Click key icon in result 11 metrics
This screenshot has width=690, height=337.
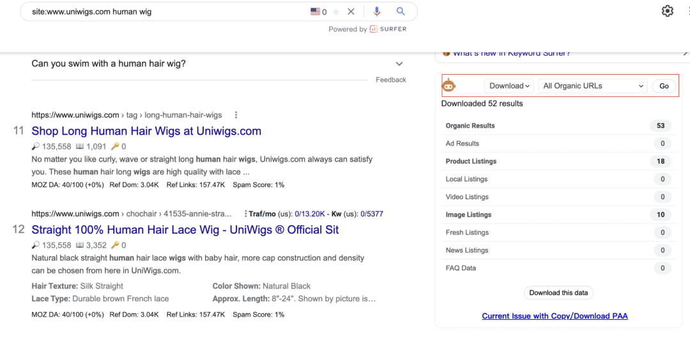(x=115, y=146)
